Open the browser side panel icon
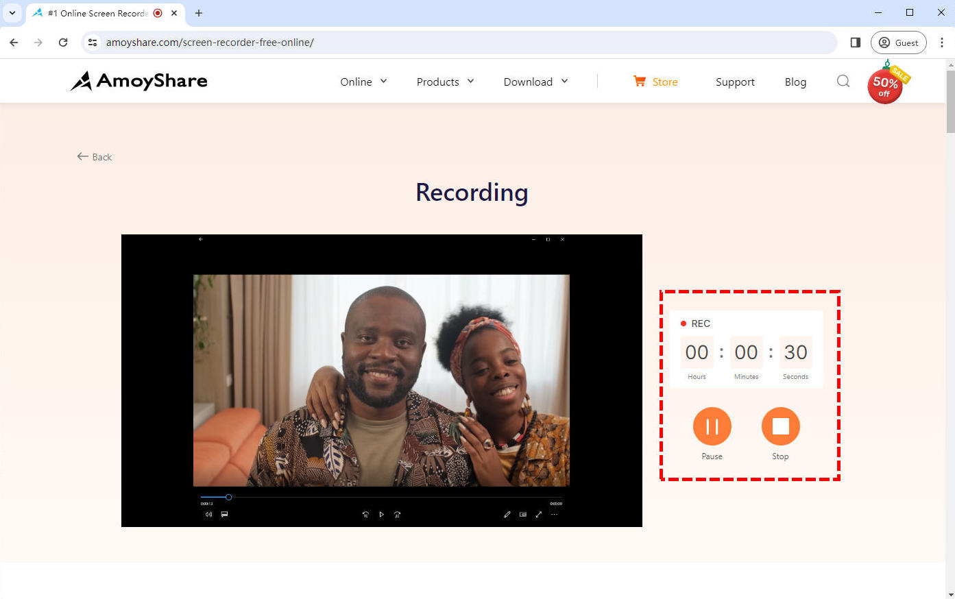The height and width of the screenshot is (599, 955). (x=855, y=42)
